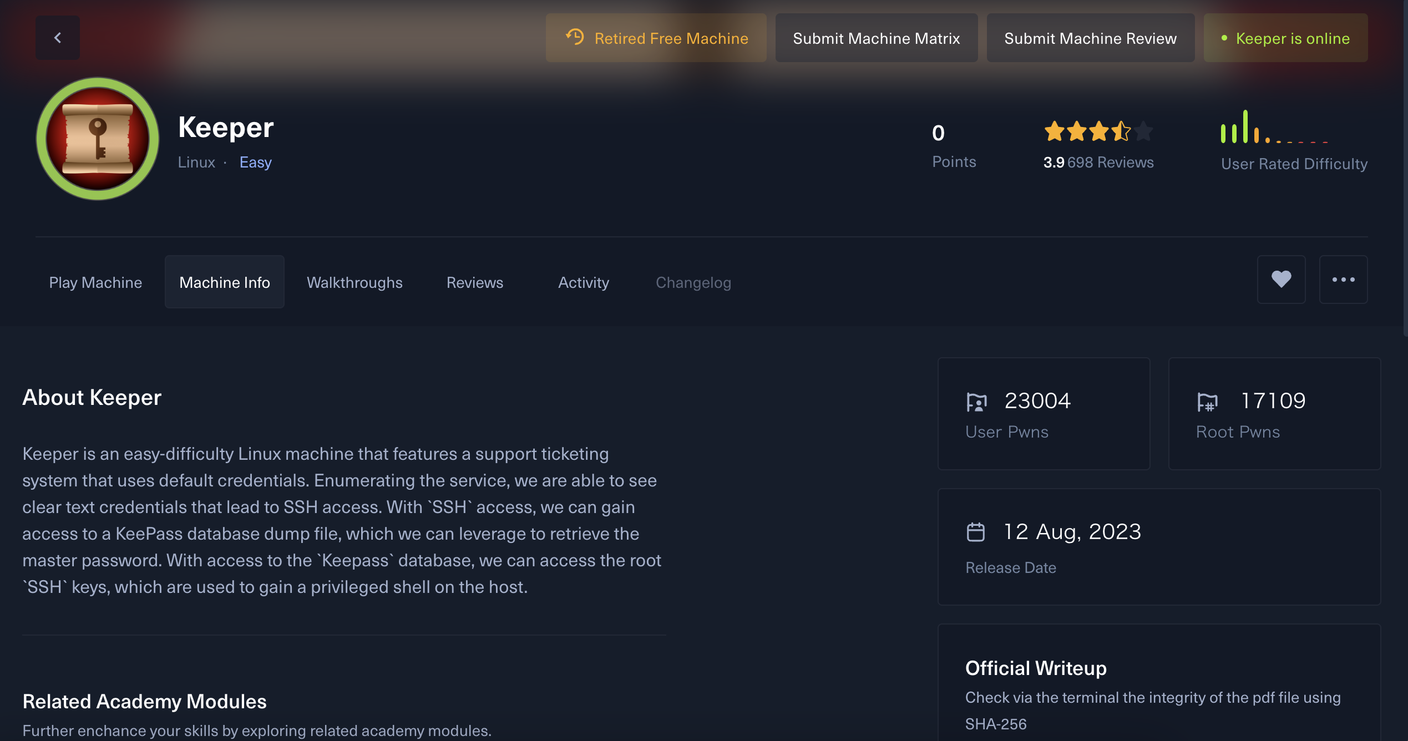This screenshot has height=741, width=1408.
Task: Click the Retired Free Machine history icon
Action: pos(575,37)
